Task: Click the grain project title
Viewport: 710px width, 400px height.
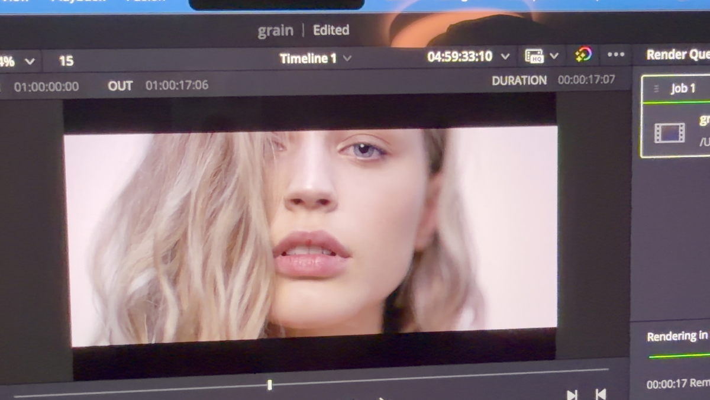Action: click(x=275, y=31)
